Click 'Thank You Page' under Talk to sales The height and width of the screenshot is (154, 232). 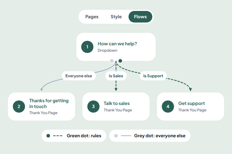(x=118, y=110)
